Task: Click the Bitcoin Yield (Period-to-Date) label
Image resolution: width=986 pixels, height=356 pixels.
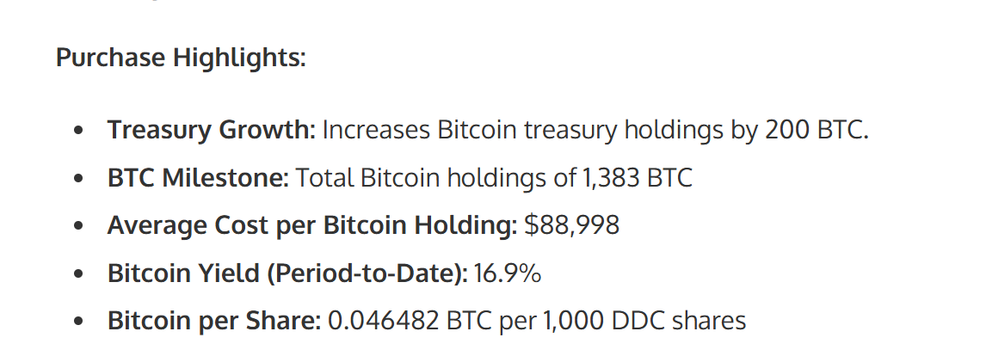Action: point(287,273)
